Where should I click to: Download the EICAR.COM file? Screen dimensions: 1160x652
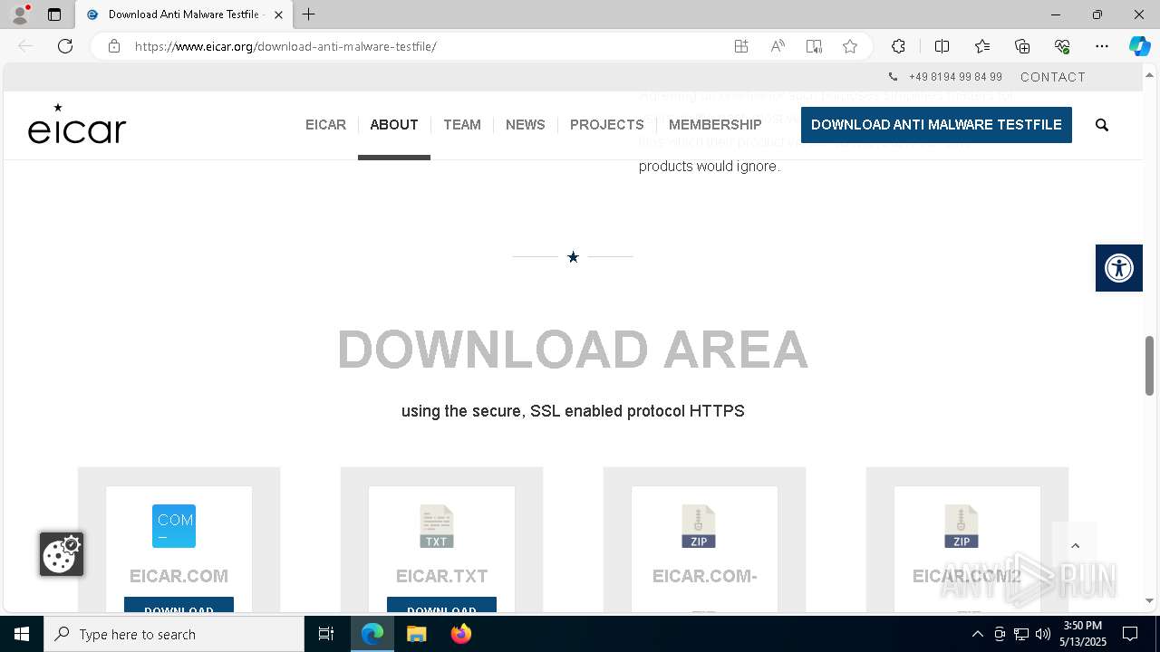pos(179,605)
